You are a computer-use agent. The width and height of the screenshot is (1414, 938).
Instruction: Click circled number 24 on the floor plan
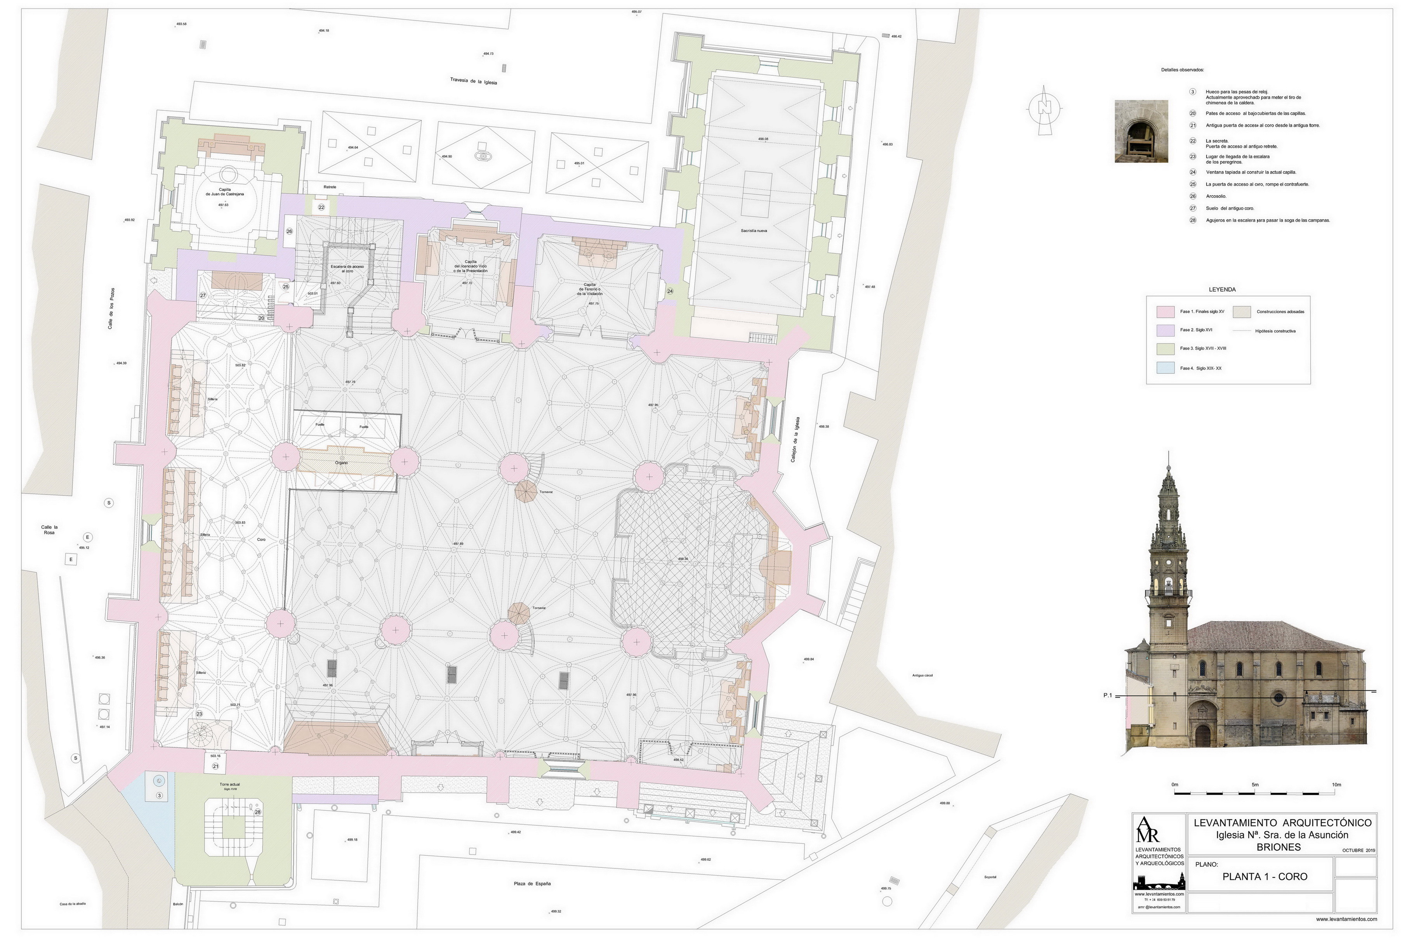pyautogui.click(x=670, y=291)
